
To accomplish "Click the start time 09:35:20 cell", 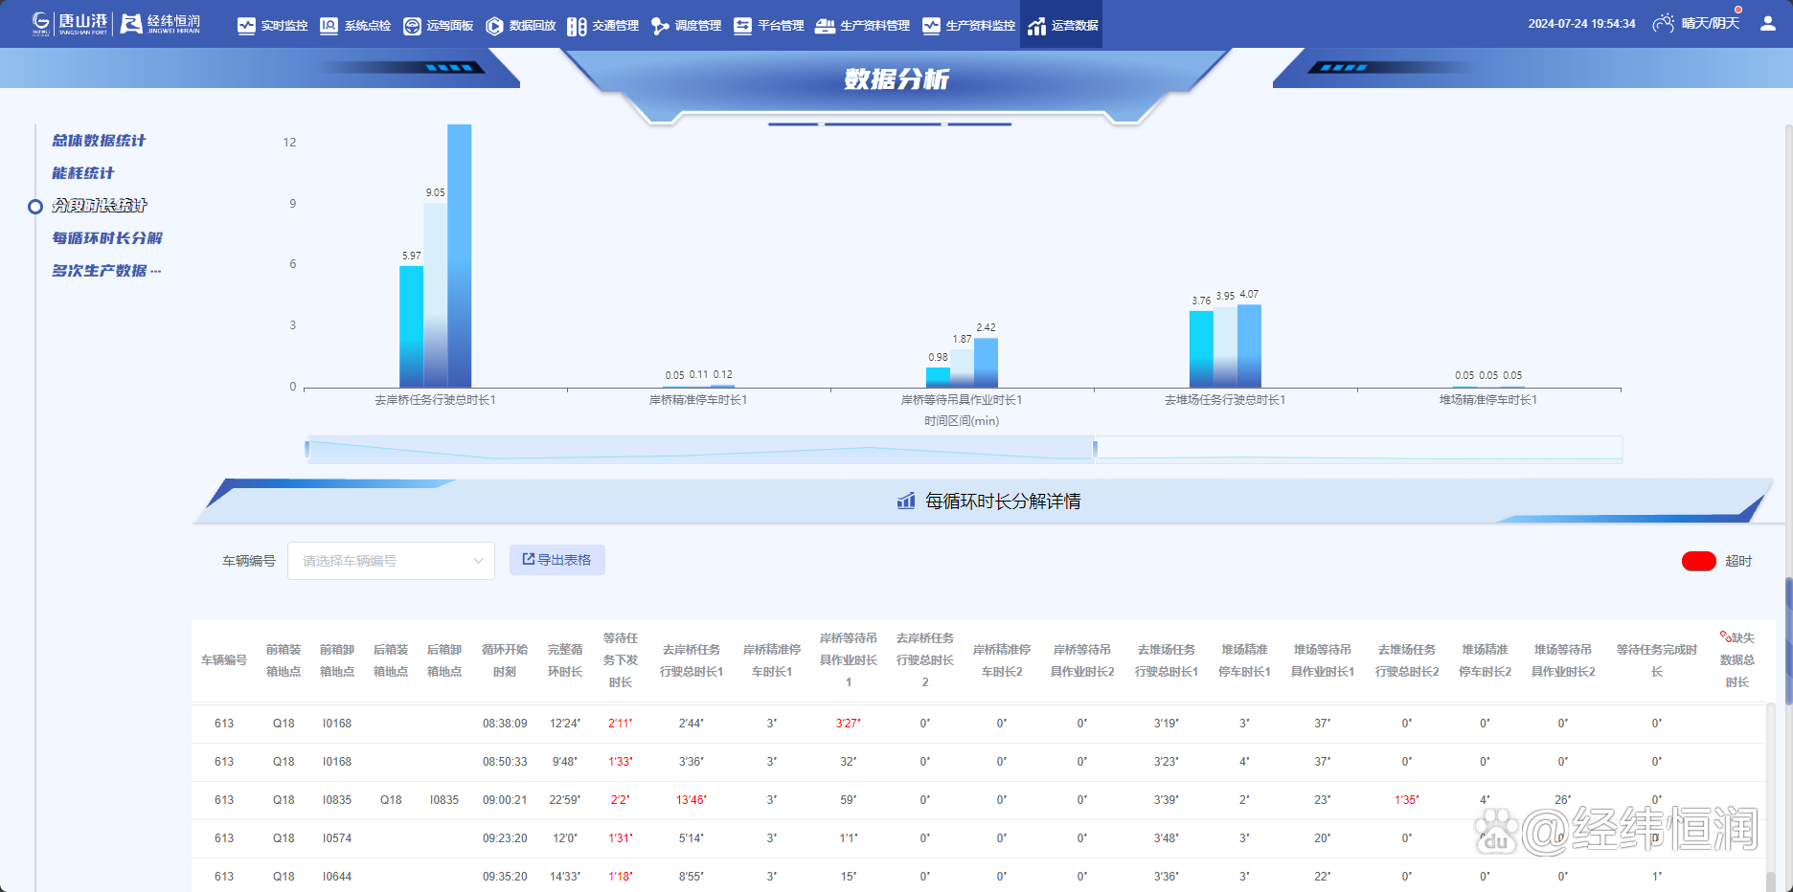I will click(x=505, y=877).
